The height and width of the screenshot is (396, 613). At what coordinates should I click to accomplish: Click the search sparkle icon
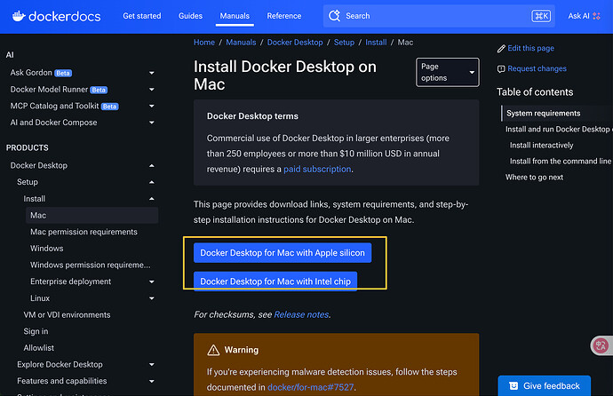click(335, 16)
